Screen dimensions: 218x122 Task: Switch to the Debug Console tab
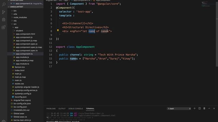pyautogui.click(x=76, y=108)
